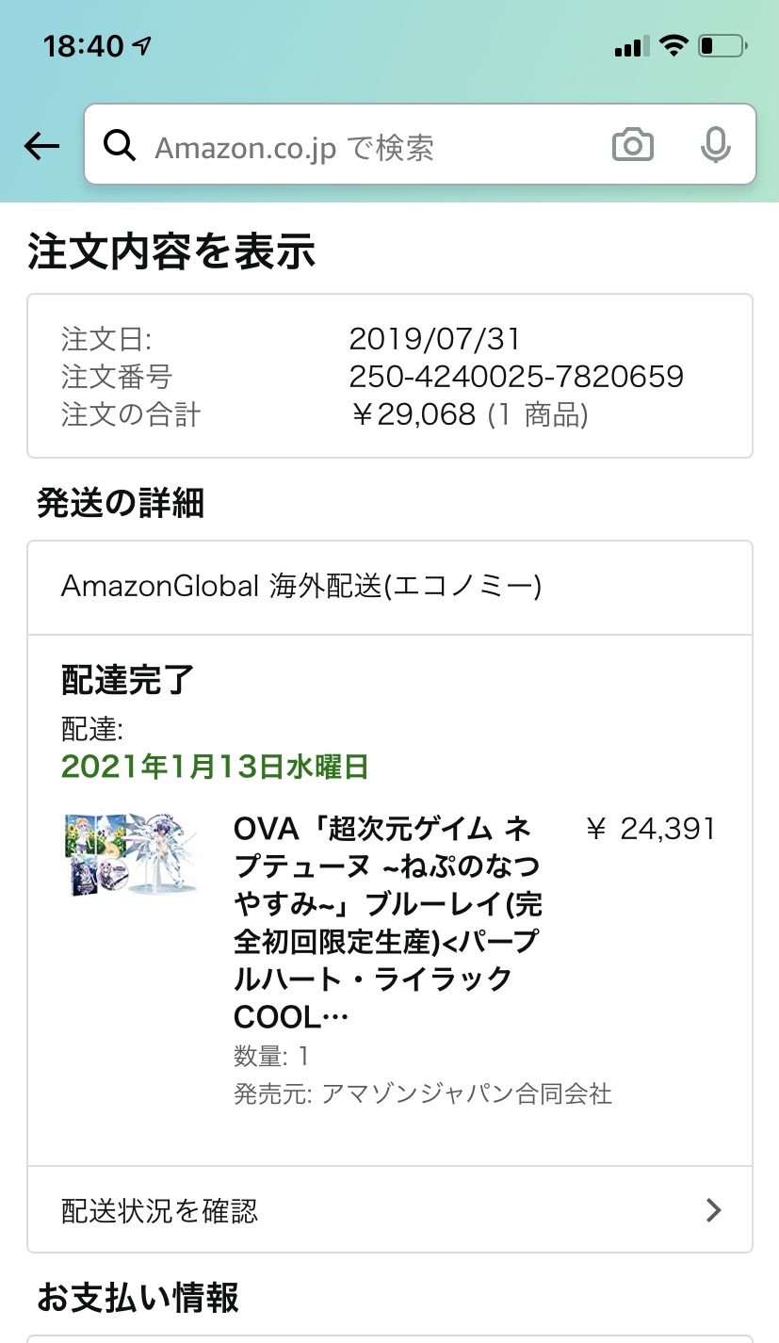Tap the AmazonGlobal 海外配送(エコノミー) row

[301, 587]
